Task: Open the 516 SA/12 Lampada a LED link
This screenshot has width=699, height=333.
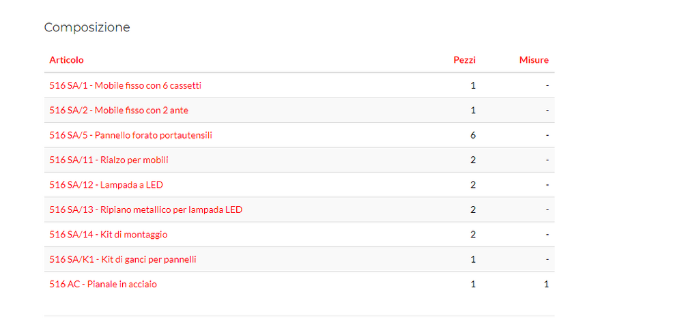Action: (106, 185)
